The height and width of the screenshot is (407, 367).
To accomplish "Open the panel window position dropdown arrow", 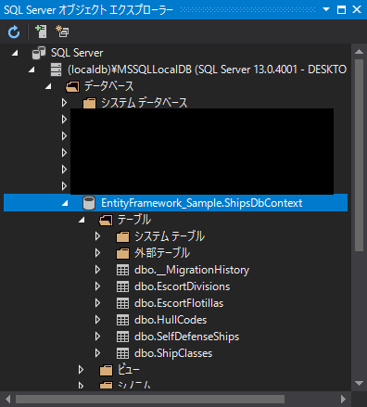I will tap(326, 9).
